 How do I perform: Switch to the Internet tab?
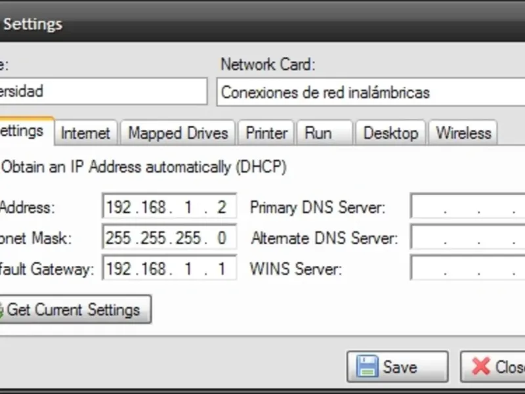[x=86, y=133]
